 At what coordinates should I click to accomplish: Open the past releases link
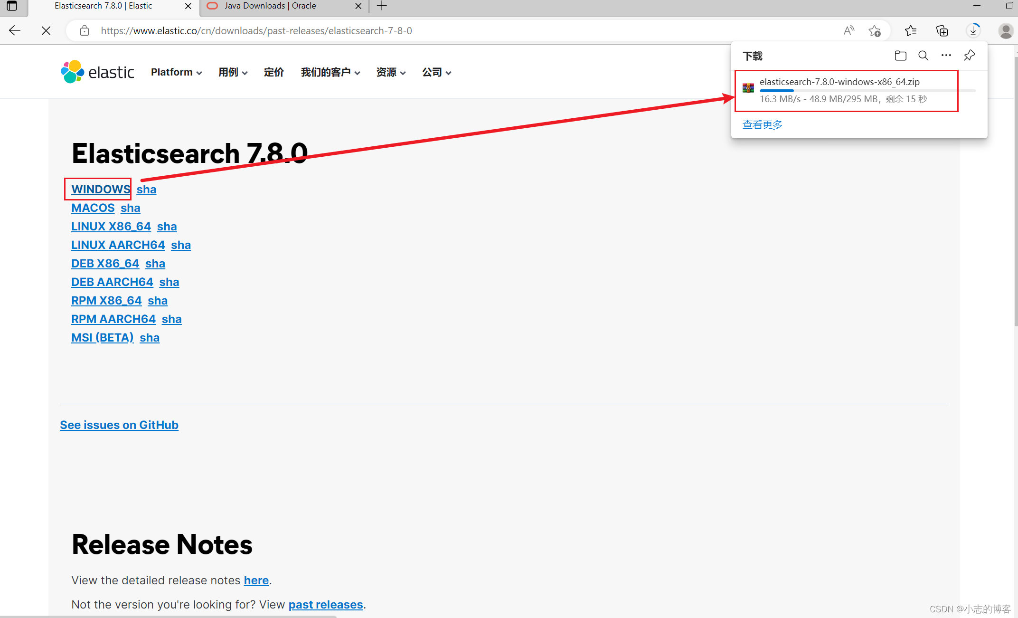[x=326, y=604]
